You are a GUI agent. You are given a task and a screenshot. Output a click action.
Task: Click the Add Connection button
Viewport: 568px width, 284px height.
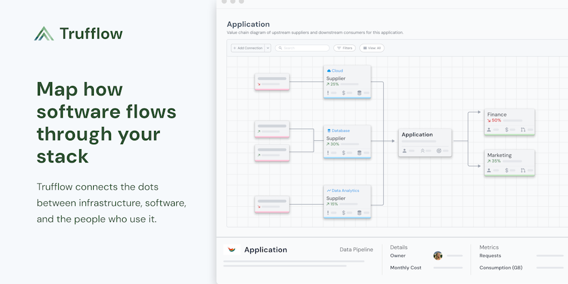(x=247, y=48)
